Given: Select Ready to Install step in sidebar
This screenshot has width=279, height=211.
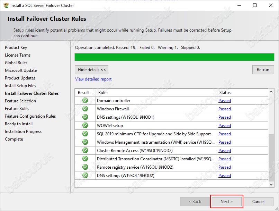Looking at the screenshot, I should 19,124.
